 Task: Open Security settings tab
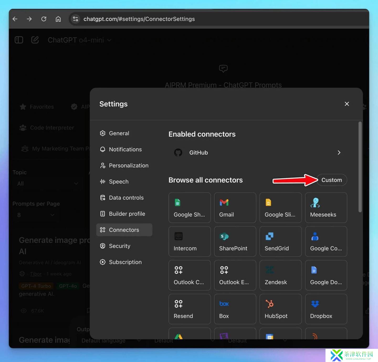(124, 246)
